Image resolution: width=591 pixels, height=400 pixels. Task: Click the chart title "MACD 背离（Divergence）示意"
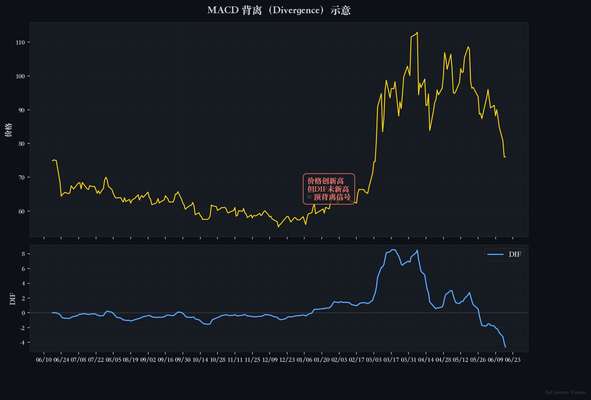coord(279,10)
